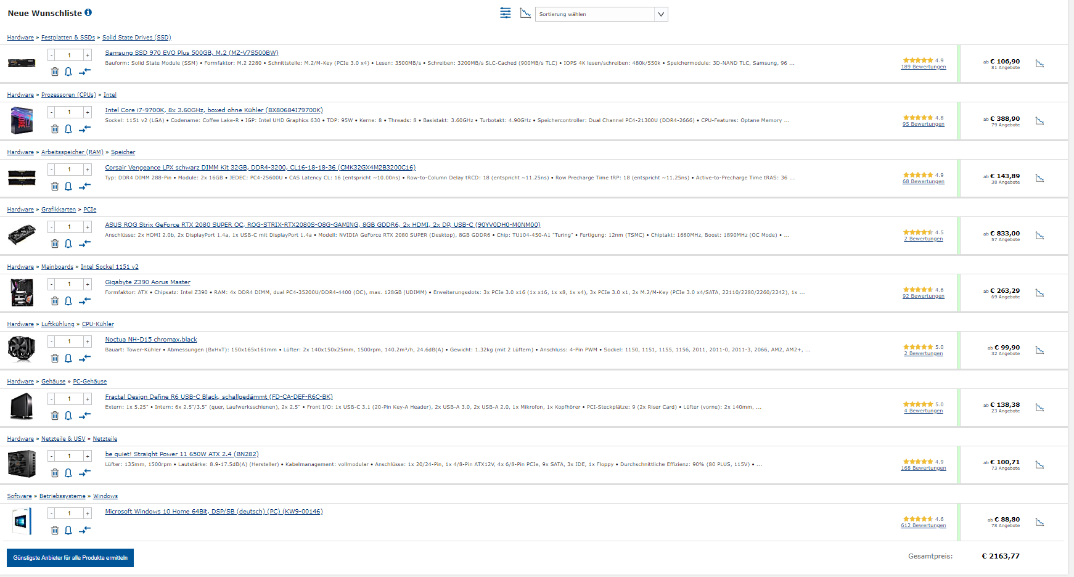Remove Intel Core i7-9700K via trash icon
The height and width of the screenshot is (577, 1074).
[x=55, y=129]
